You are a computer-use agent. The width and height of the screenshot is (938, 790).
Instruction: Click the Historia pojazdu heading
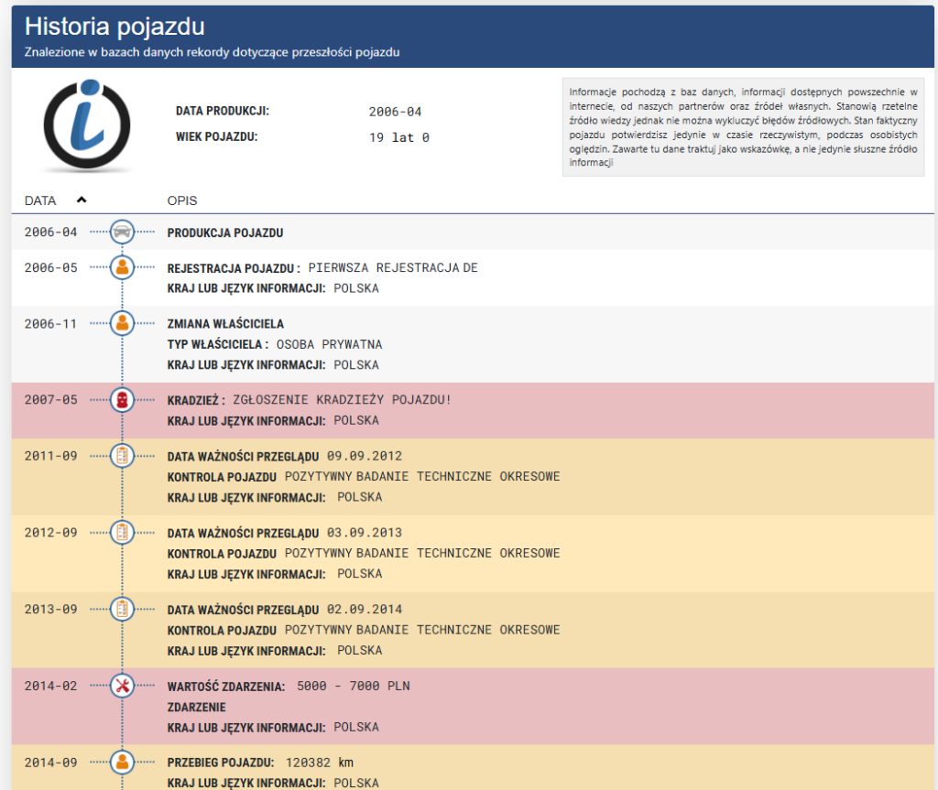[115, 27]
